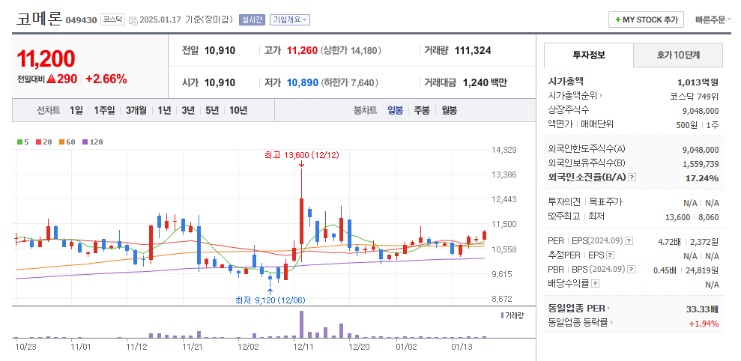Click the 하한가 7,640 label
Image resolution: width=741 pixels, height=361 pixels.
[x=350, y=82]
